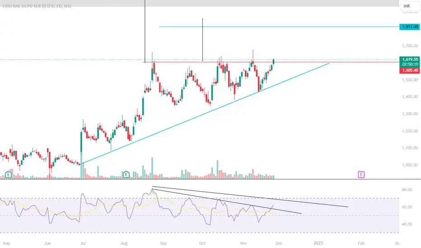Click the Oct label on time axis

point(202,243)
